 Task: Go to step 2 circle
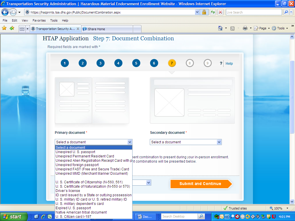[83, 63]
